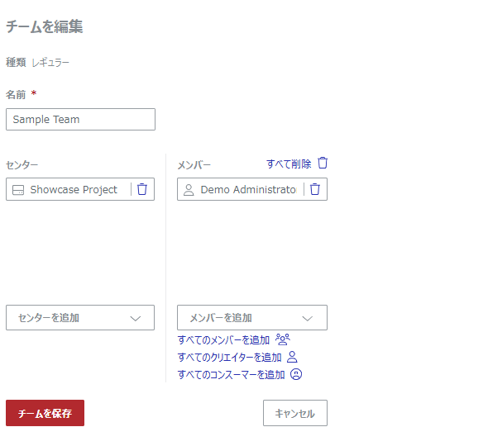Click the すべてのメンバーを追加 link
The height and width of the screenshot is (427, 488).
click(x=223, y=339)
